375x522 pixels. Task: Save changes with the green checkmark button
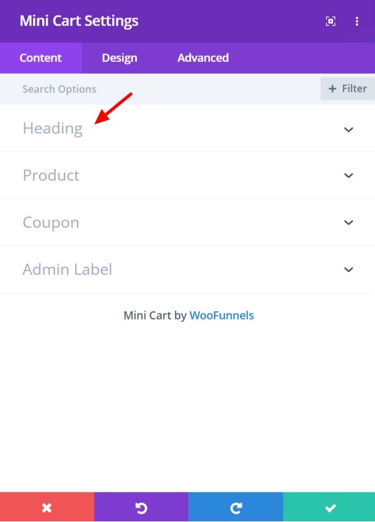pos(329,507)
